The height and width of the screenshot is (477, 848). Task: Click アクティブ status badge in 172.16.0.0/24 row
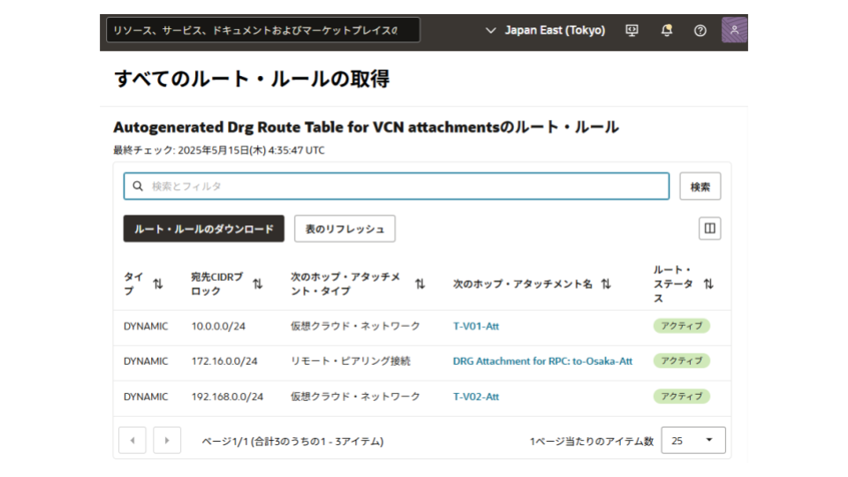tap(681, 360)
